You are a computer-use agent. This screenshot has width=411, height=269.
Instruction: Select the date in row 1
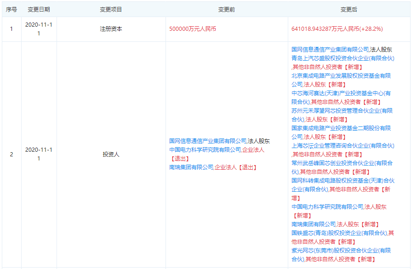point(39,29)
